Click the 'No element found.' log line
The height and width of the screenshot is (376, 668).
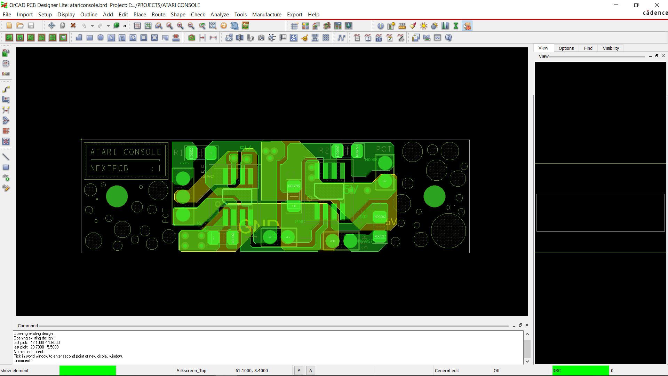tap(29, 352)
